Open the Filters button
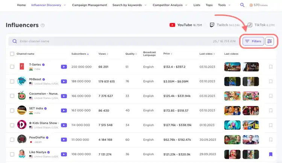Image resolution: width=282 pixels, height=163 pixels. [x=253, y=41]
